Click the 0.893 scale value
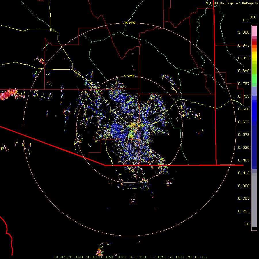The image size is (259, 259). (x=244, y=58)
